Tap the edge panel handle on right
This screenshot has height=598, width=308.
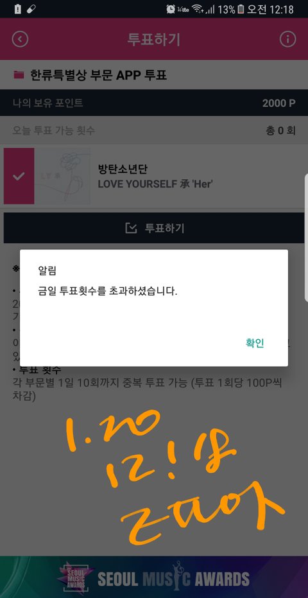point(306,237)
